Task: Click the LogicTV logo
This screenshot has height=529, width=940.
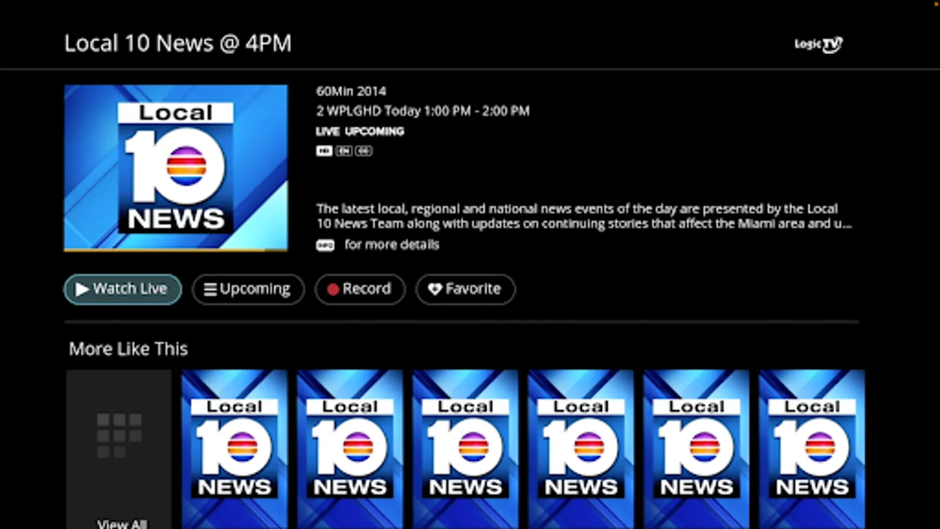Action: 818,44
